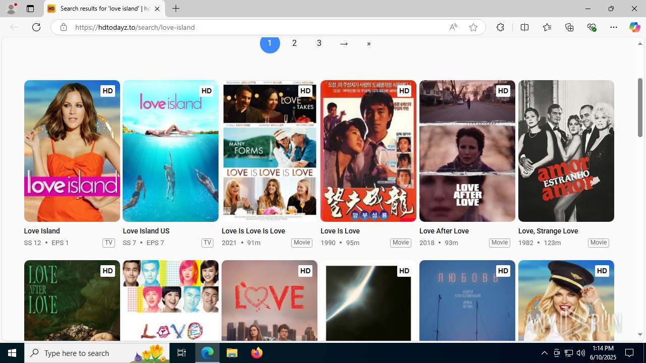Open the pilot cap woman poster
The height and width of the screenshot is (363, 646).
(566, 300)
